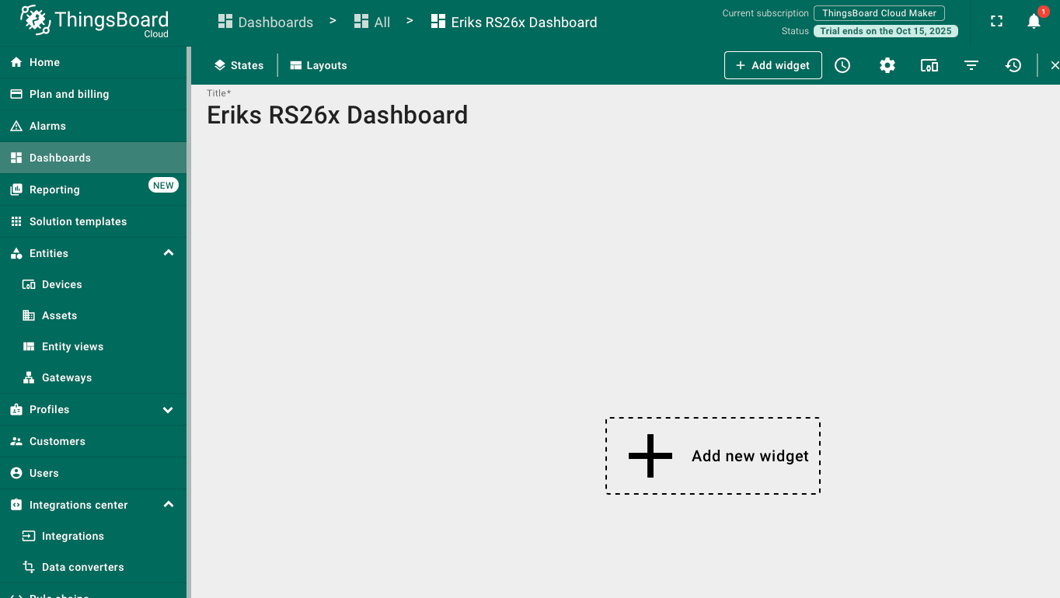Open dashboard settings gear icon
Screen dimensions: 1060x598
(x=887, y=66)
